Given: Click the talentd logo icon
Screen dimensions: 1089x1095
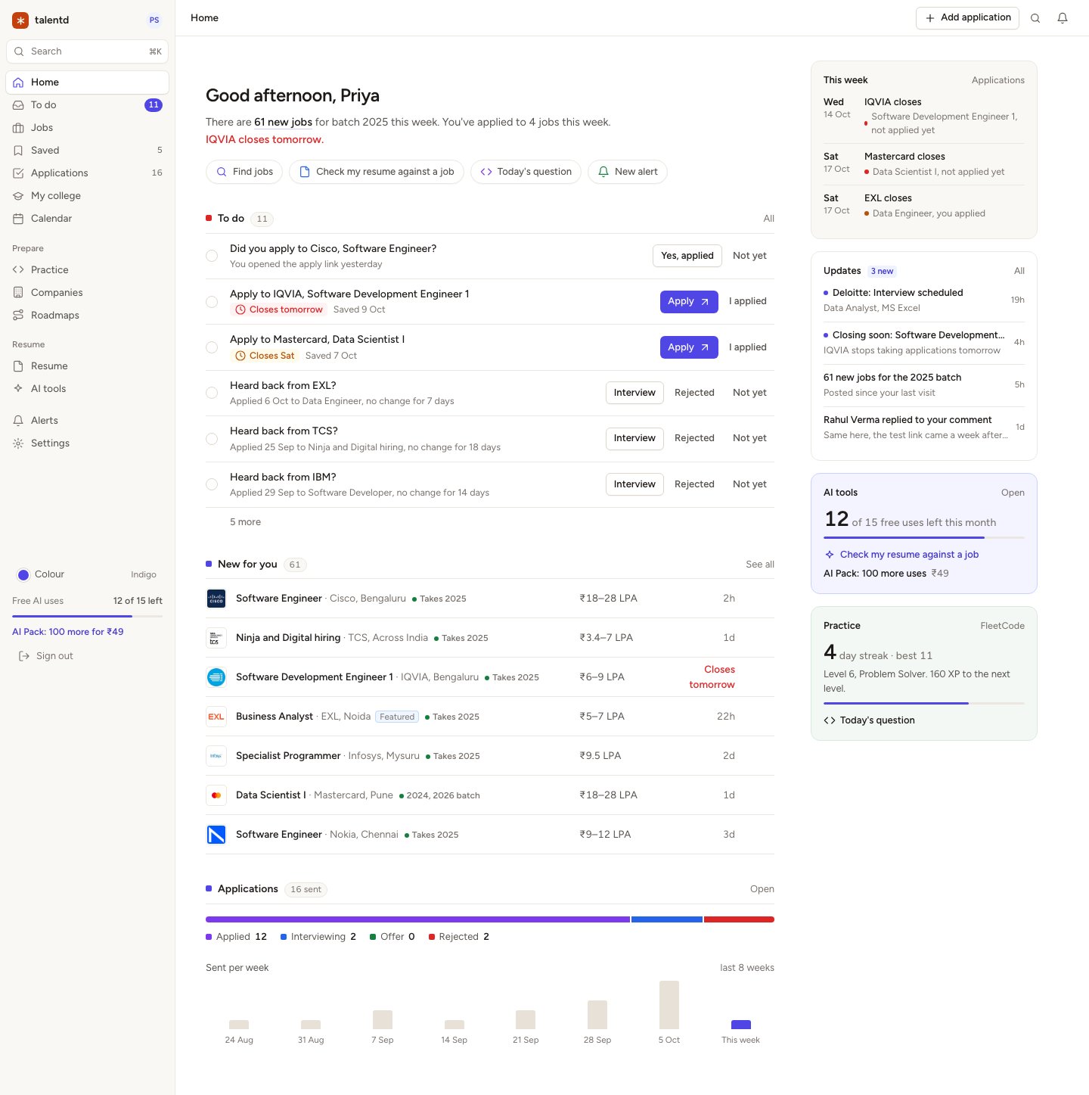Looking at the screenshot, I should [x=20, y=20].
